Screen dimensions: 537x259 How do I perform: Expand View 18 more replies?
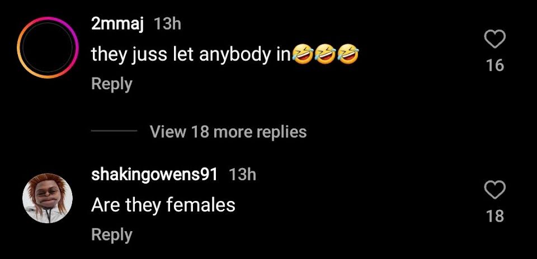click(228, 132)
